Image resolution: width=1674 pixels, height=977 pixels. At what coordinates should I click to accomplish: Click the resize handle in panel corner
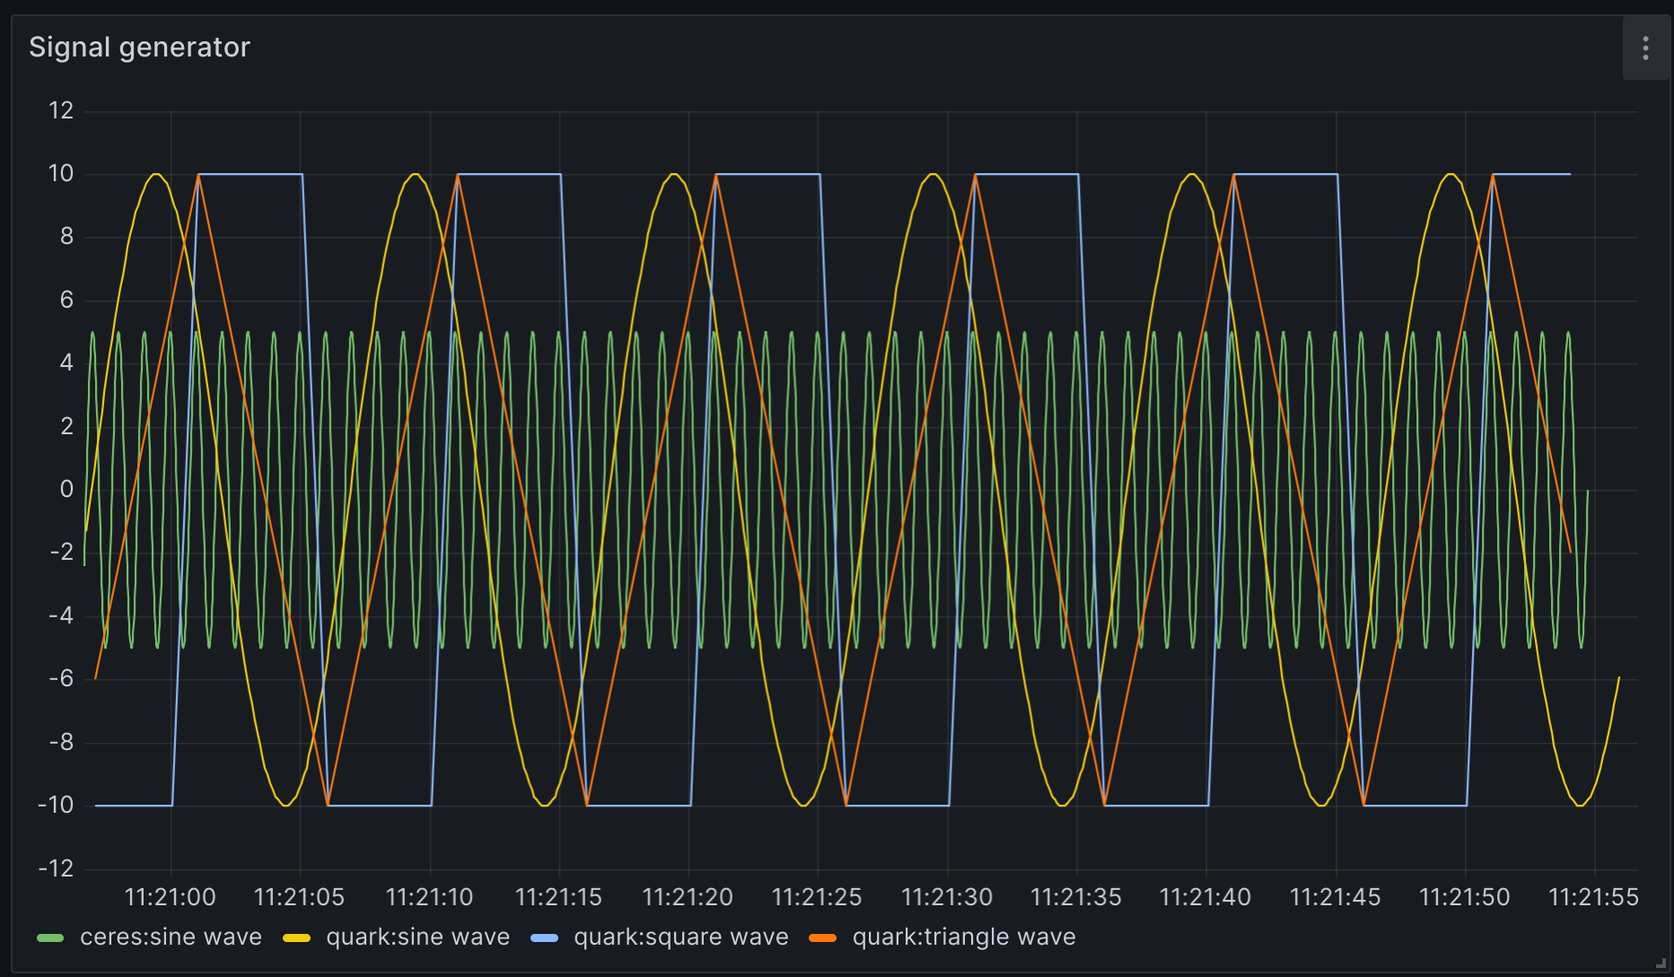(1660, 963)
